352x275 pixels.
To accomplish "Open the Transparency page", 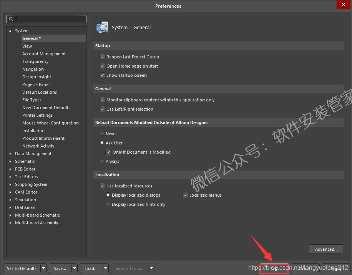I will [35, 61].
